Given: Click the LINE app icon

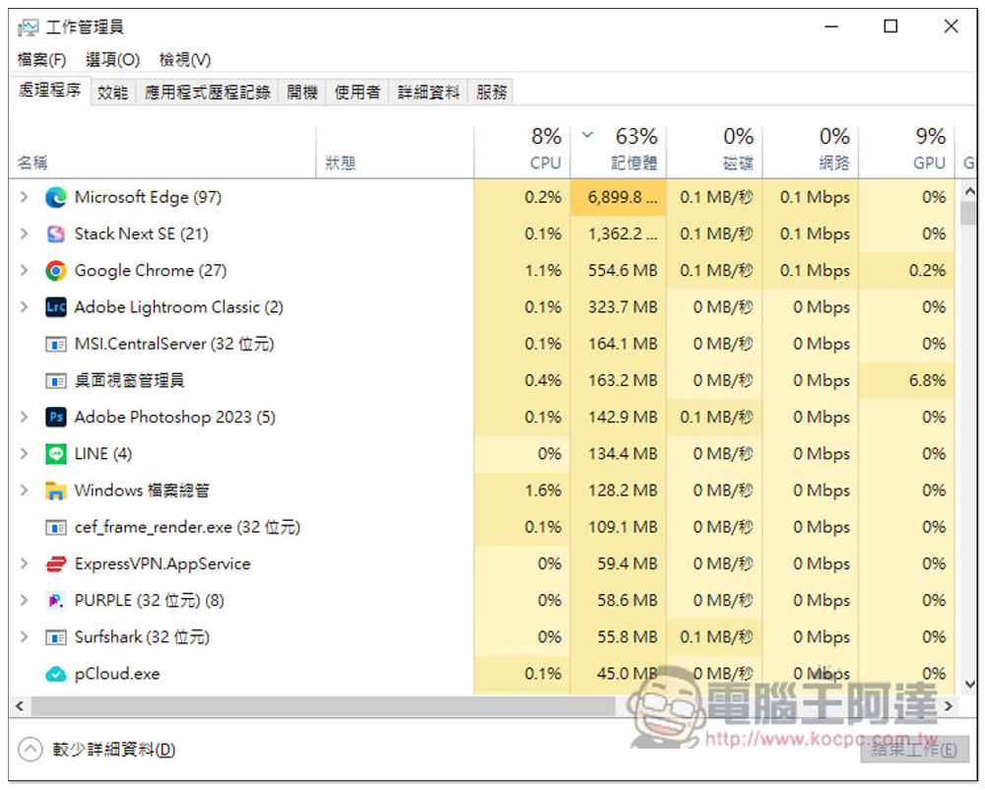Looking at the screenshot, I should 56,454.
